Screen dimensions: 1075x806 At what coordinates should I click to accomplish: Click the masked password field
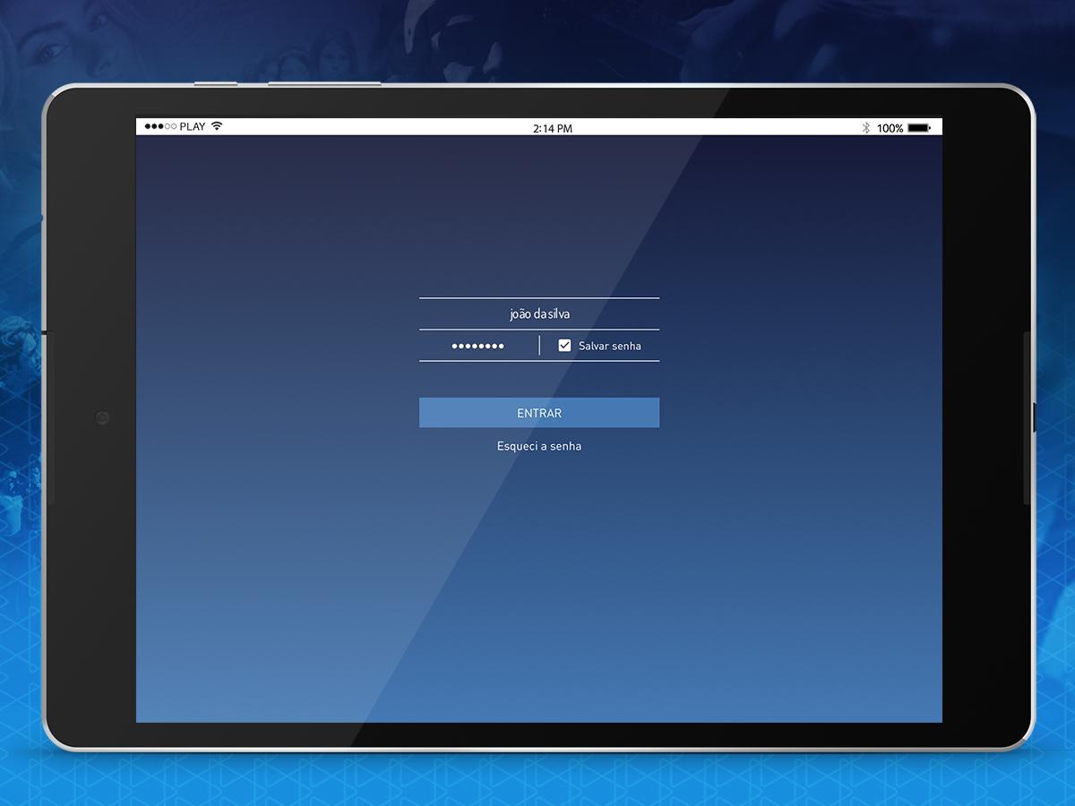click(477, 346)
